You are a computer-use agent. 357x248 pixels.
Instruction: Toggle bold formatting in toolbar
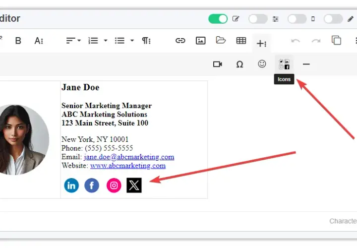click(x=18, y=41)
